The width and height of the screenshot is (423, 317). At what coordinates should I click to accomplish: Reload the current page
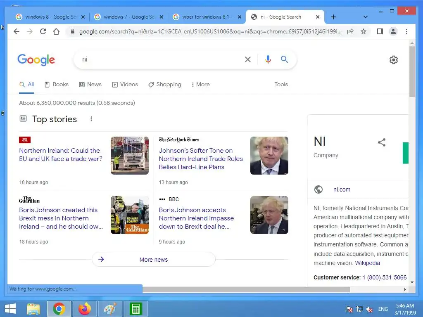point(43,31)
